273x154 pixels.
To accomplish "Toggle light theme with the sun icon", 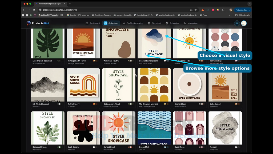I will pyautogui.click(x=237, y=23).
